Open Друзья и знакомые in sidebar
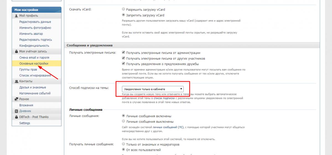The height and width of the screenshot is (155, 332). [x=33, y=87]
